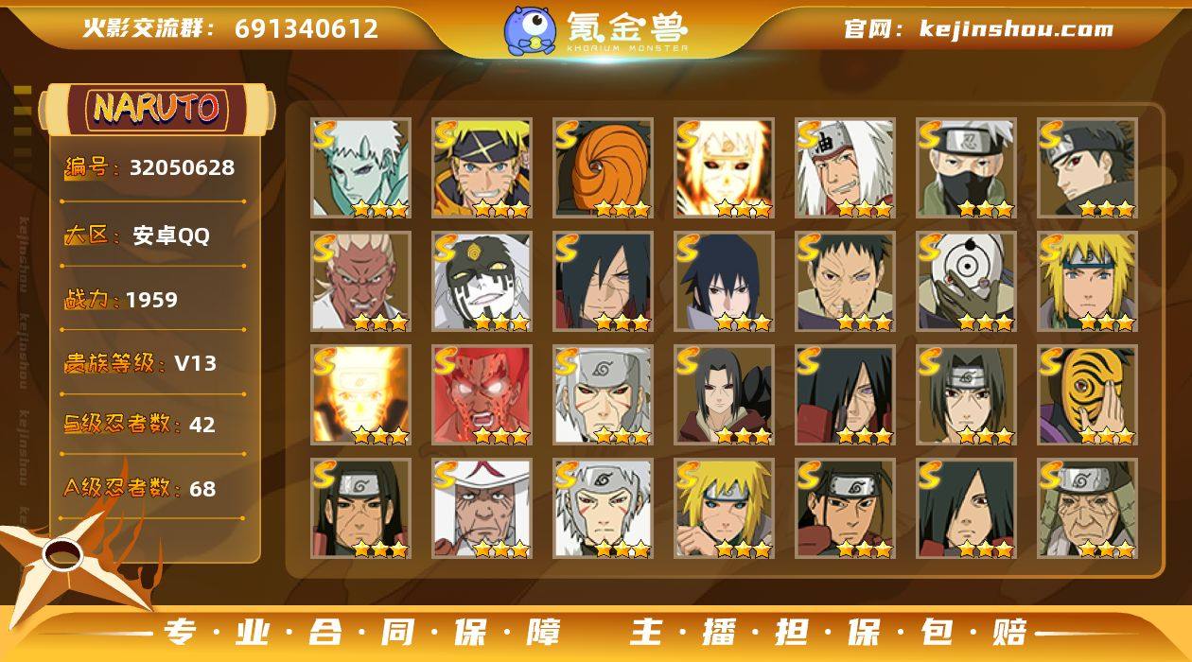Click the NARUTO scroll title banner
The image size is (1192, 662).
pyautogui.click(x=157, y=108)
